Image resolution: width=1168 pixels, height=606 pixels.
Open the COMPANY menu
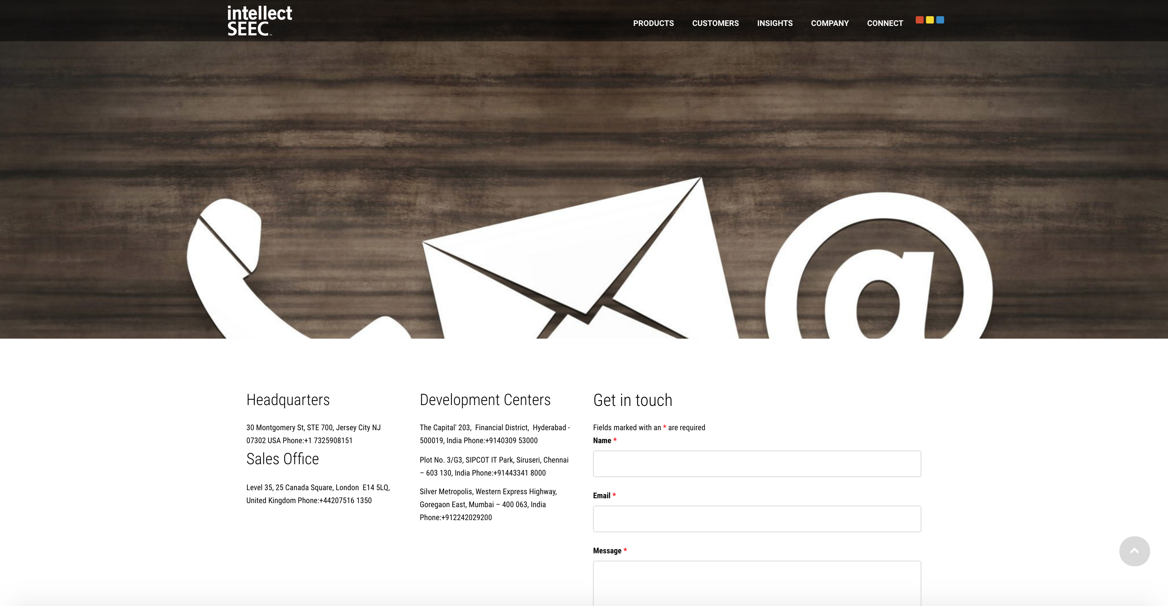click(x=829, y=23)
